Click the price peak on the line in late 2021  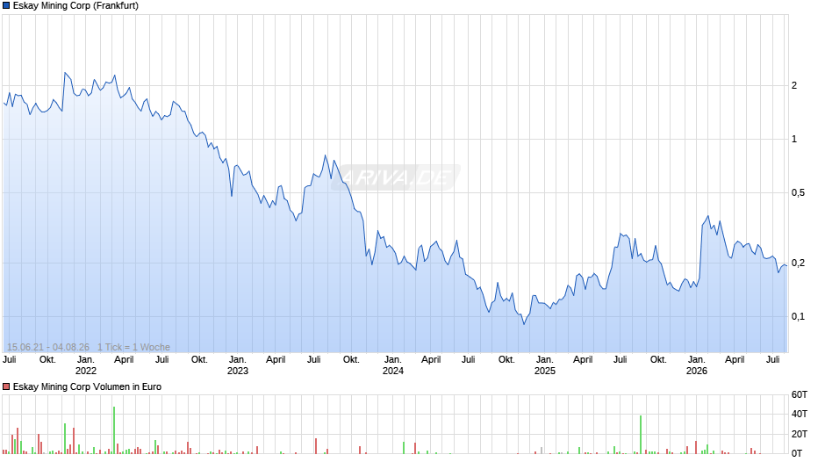click(65, 73)
